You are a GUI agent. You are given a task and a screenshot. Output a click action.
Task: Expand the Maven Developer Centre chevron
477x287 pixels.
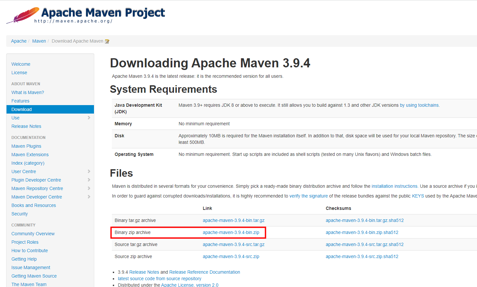[x=89, y=197]
